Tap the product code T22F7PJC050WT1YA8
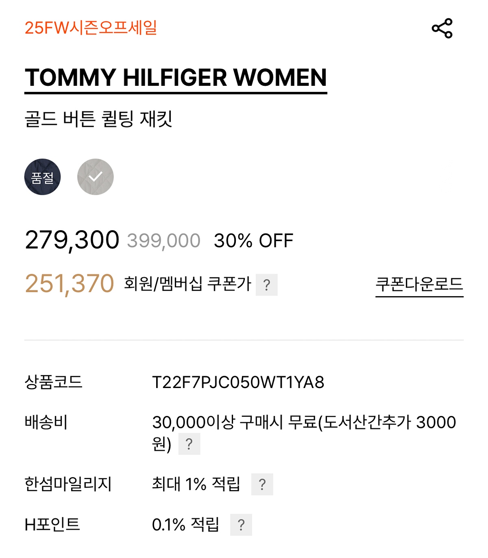 [238, 382]
